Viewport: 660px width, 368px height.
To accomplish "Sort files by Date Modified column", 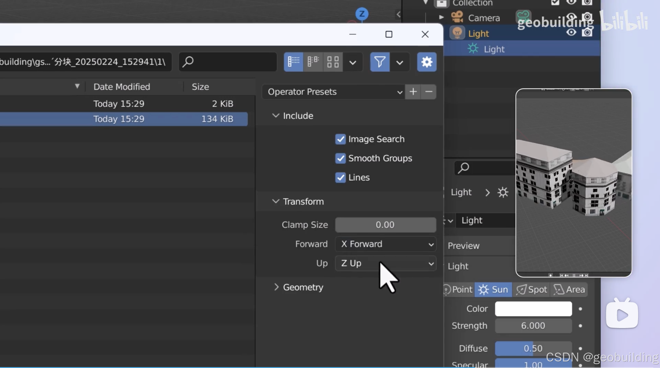I will pos(122,87).
